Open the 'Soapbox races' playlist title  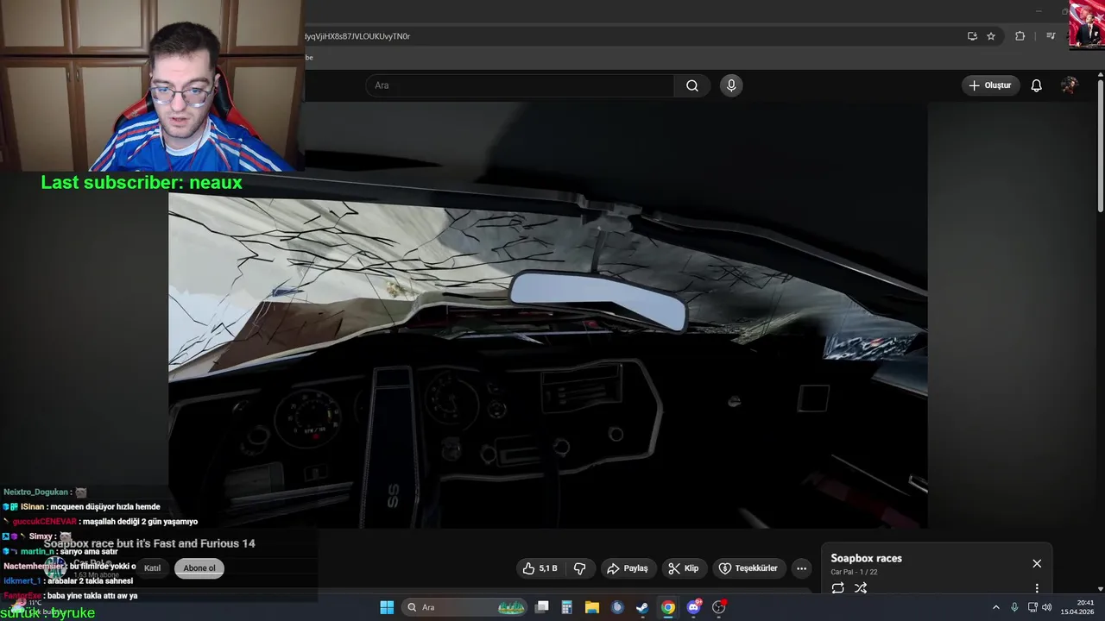pos(866,558)
